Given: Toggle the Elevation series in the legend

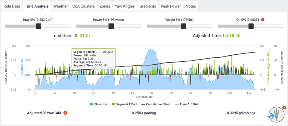Looking at the screenshot, I should (98, 104).
